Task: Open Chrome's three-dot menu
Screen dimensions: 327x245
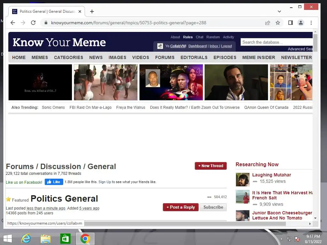Action: (311, 23)
